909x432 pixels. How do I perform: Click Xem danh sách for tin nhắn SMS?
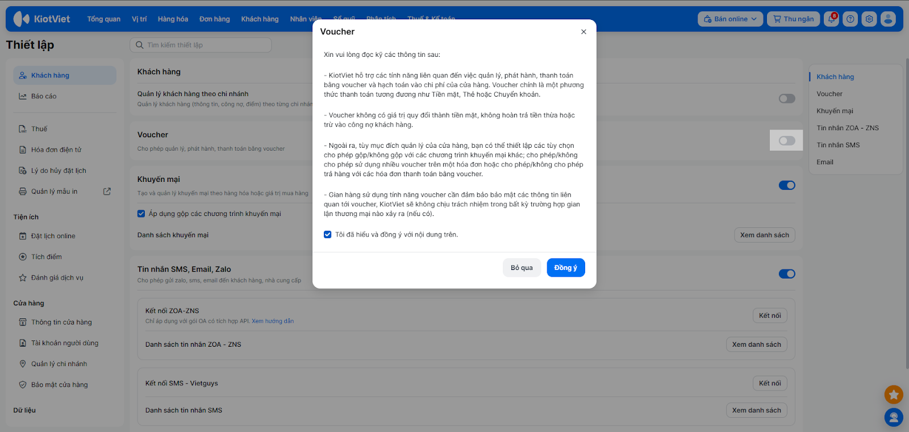[x=756, y=410]
